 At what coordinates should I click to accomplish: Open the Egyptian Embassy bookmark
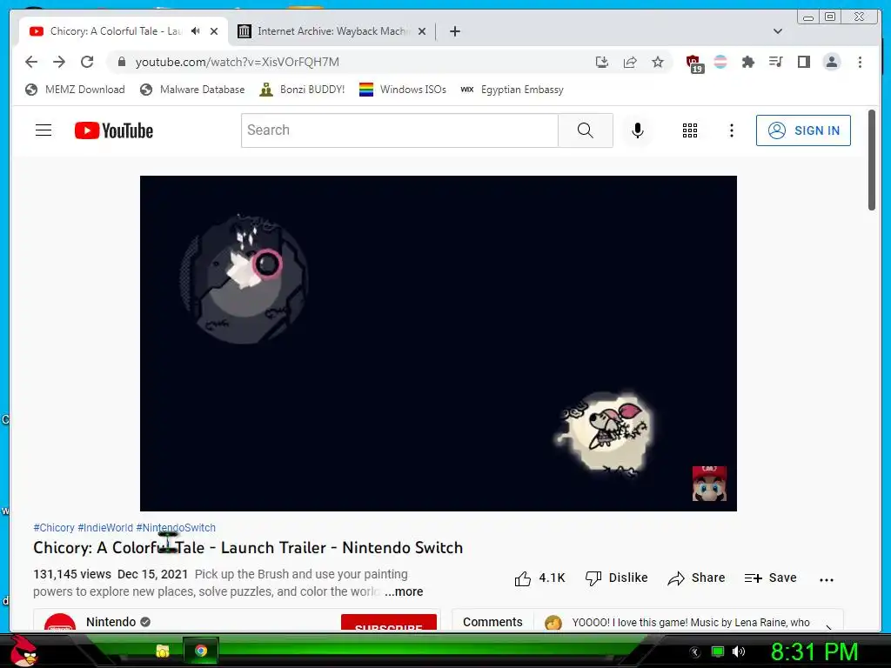512,90
